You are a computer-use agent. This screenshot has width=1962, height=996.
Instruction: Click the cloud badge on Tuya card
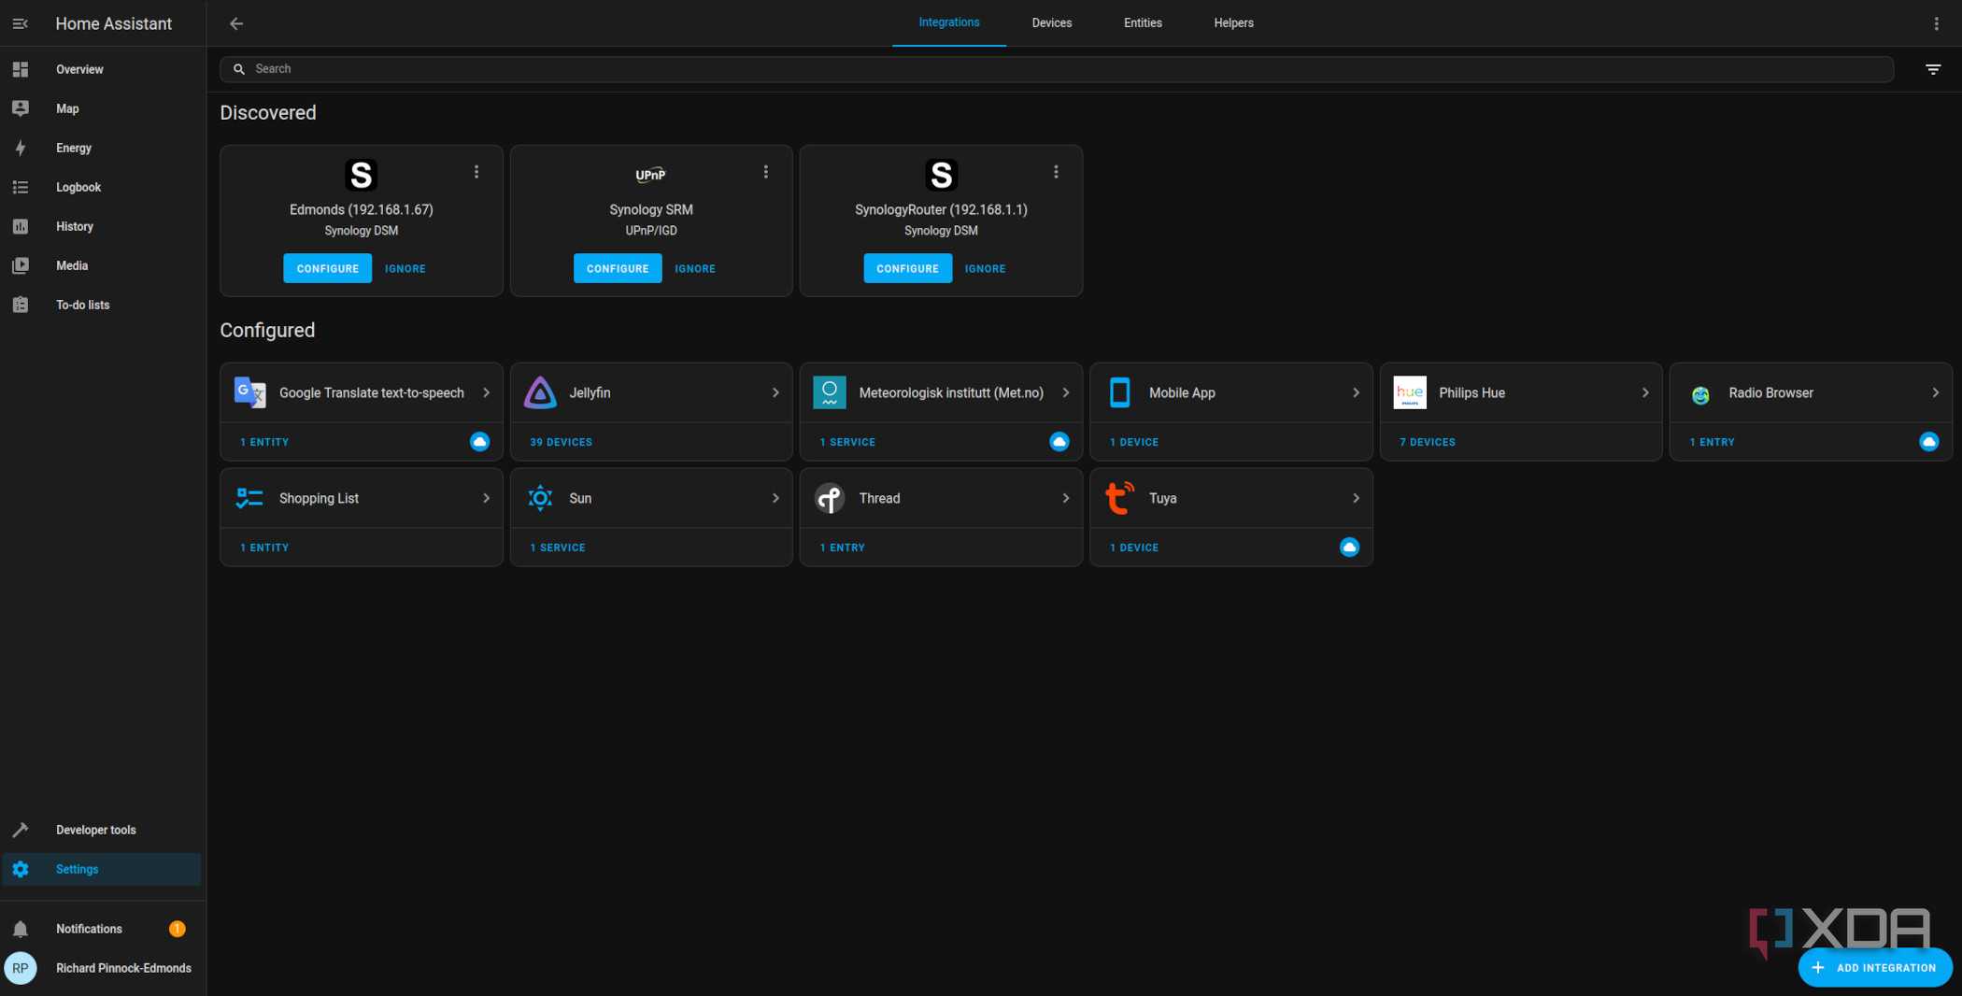tap(1349, 548)
